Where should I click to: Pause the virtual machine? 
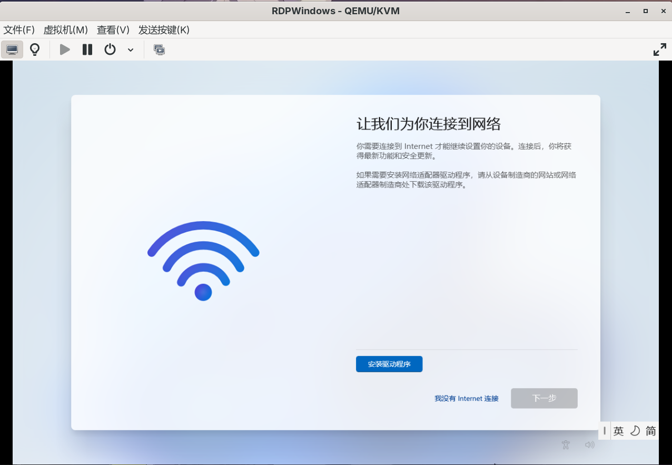(x=87, y=50)
